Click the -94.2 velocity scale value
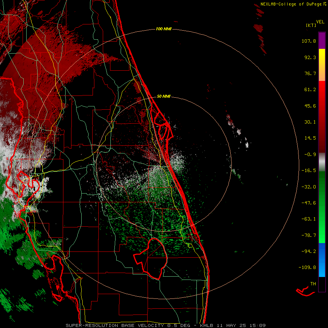 tap(309, 251)
